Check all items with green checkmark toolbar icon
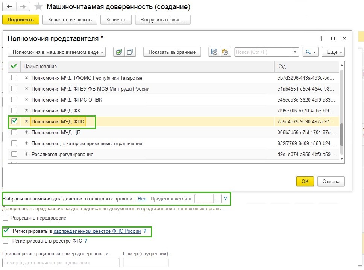The width and height of the screenshot is (364, 270). [x=119, y=52]
